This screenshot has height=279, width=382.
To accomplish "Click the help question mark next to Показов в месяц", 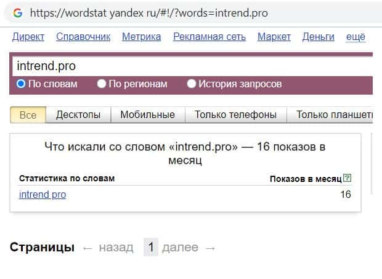I will tap(347, 178).
